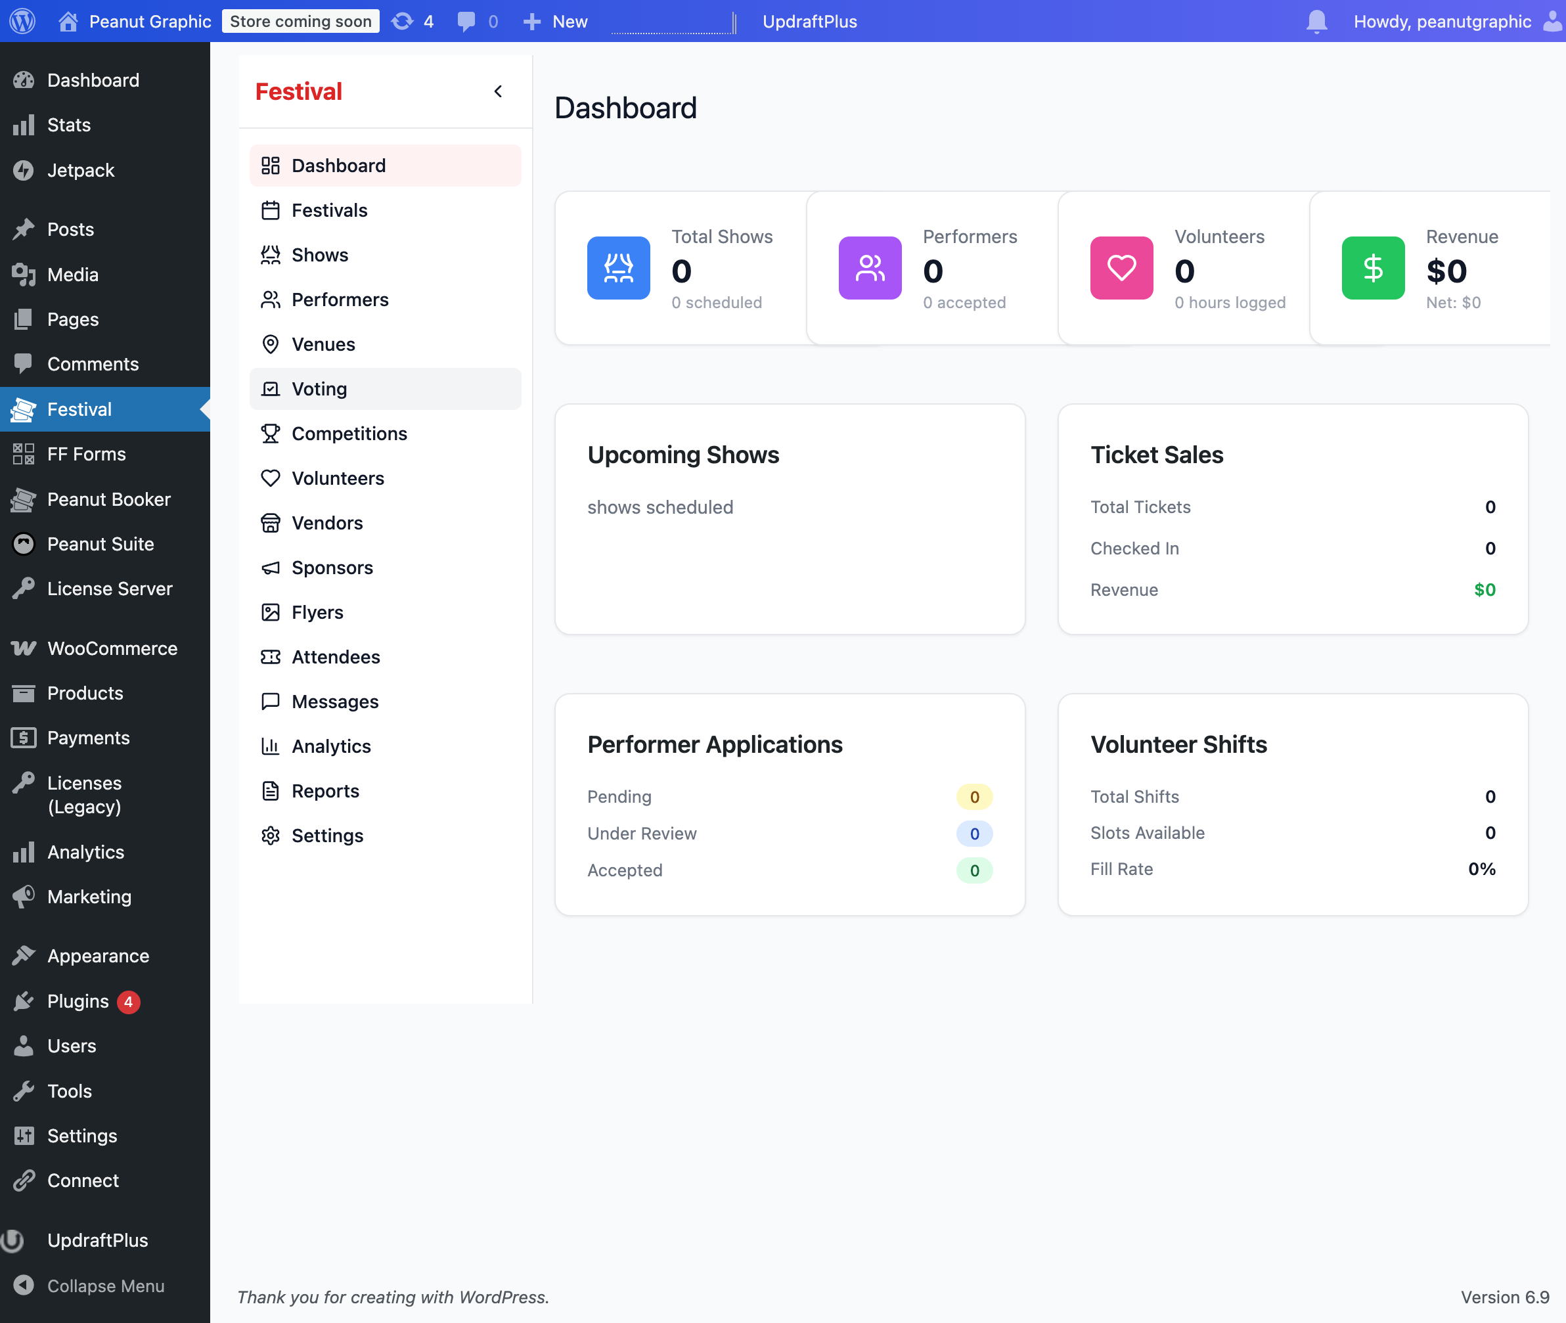Open the notification bell icon
This screenshot has height=1323, width=1566.
pyautogui.click(x=1316, y=21)
